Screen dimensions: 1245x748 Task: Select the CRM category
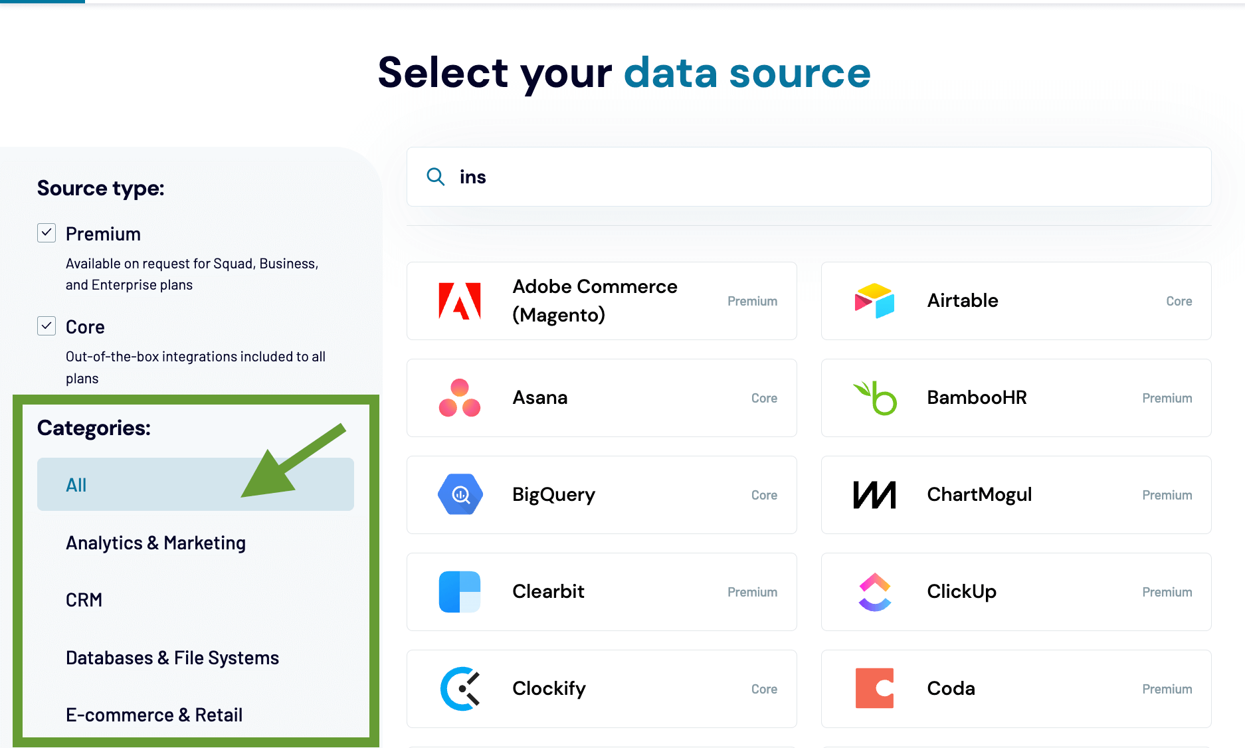84,600
